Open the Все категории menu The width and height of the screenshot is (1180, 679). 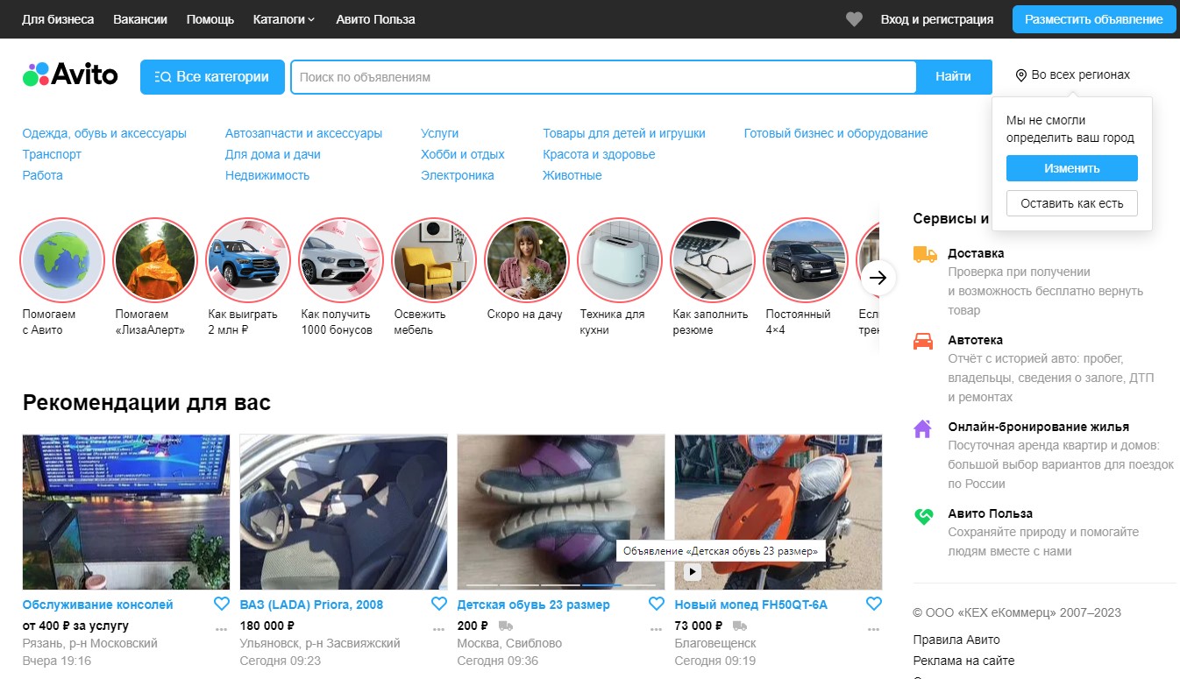coord(212,77)
